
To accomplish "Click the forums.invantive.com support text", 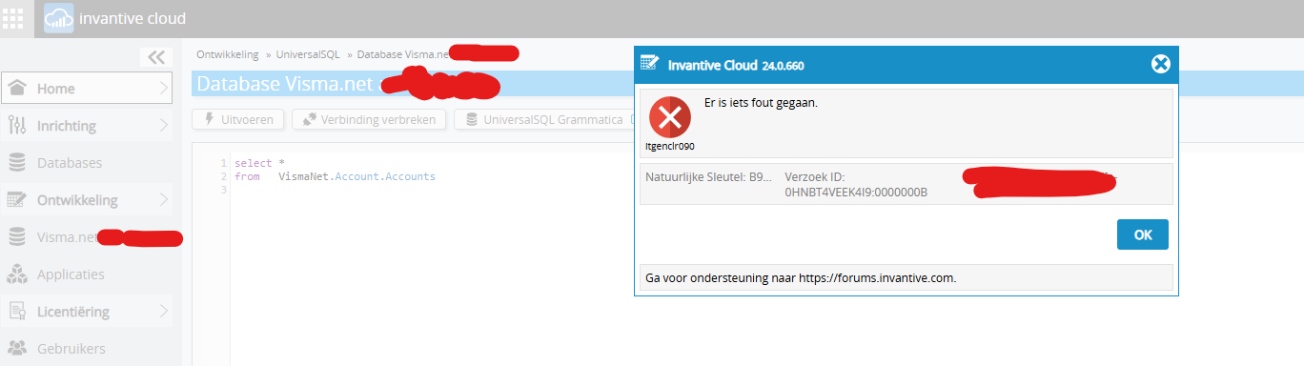I will pyautogui.click(x=800, y=278).
